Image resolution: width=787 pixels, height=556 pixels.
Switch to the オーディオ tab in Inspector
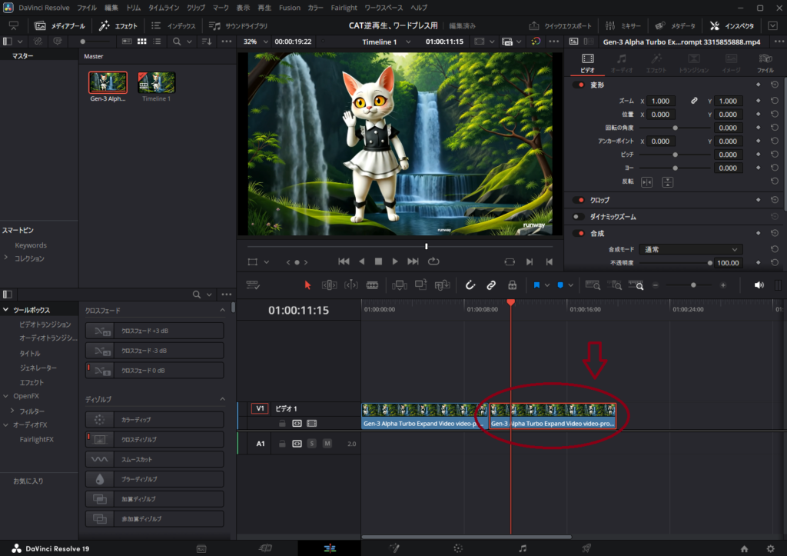click(622, 63)
